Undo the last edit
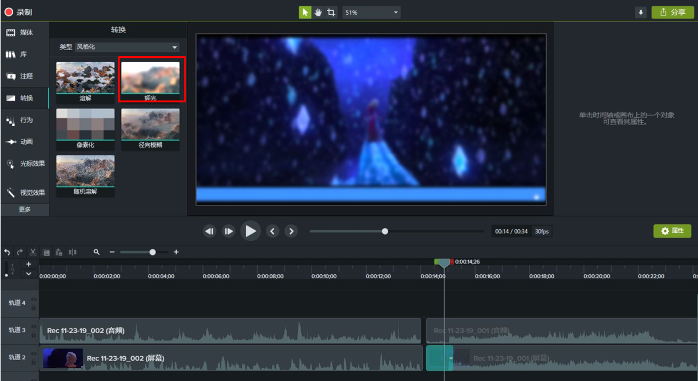 click(7, 252)
